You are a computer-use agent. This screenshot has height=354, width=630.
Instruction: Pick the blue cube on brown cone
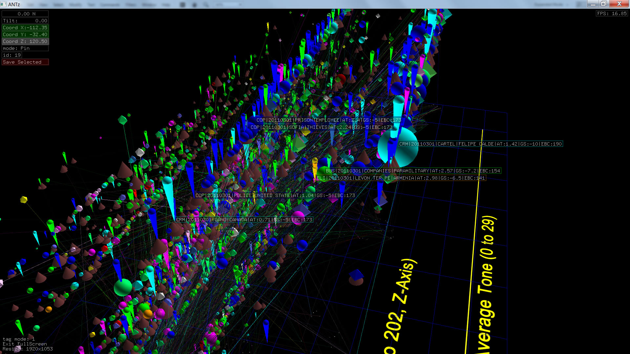pos(356,275)
